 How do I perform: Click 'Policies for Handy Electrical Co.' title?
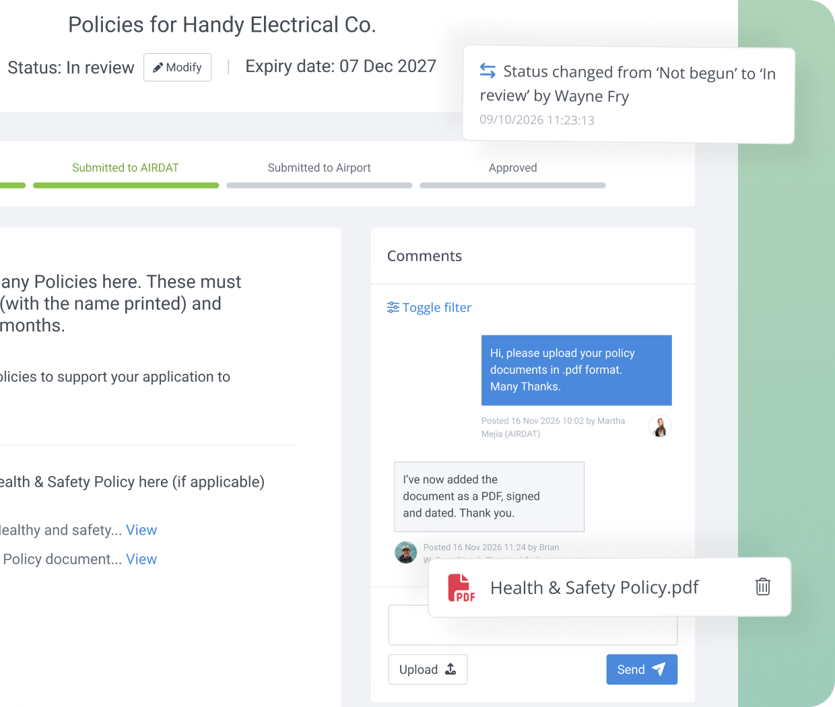point(222,25)
